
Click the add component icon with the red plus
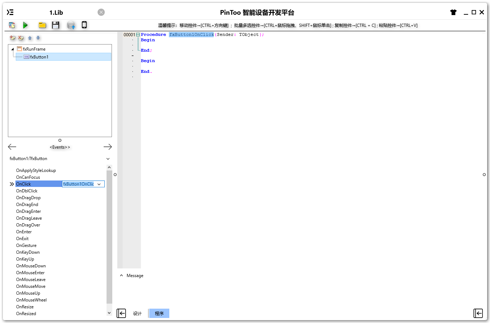click(x=13, y=38)
